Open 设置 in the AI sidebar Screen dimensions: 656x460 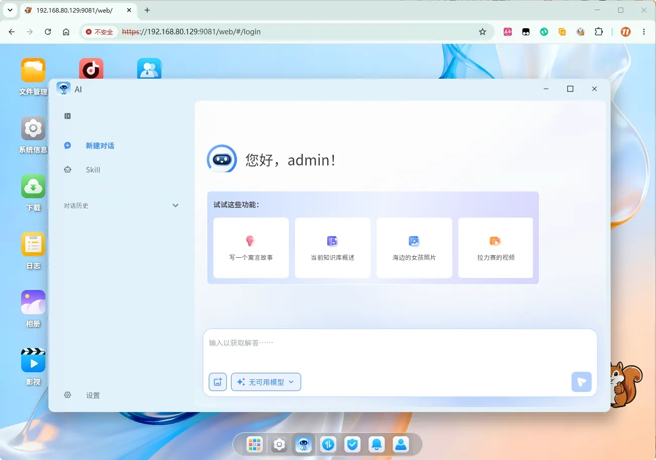pyautogui.click(x=93, y=395)
